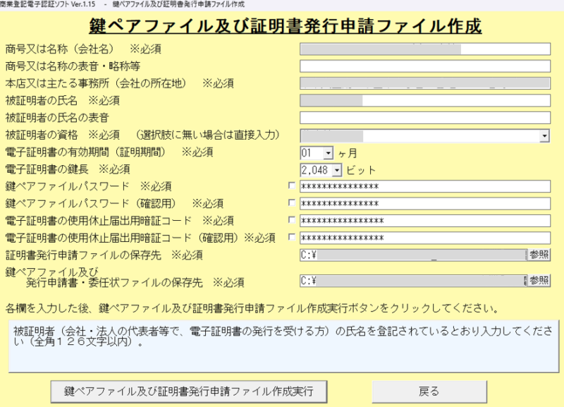Click the 使用休止届出用暗証コード password field
The height and width of the screenshot is (407, 564).
pyautogui.click(x=424, y=221)
